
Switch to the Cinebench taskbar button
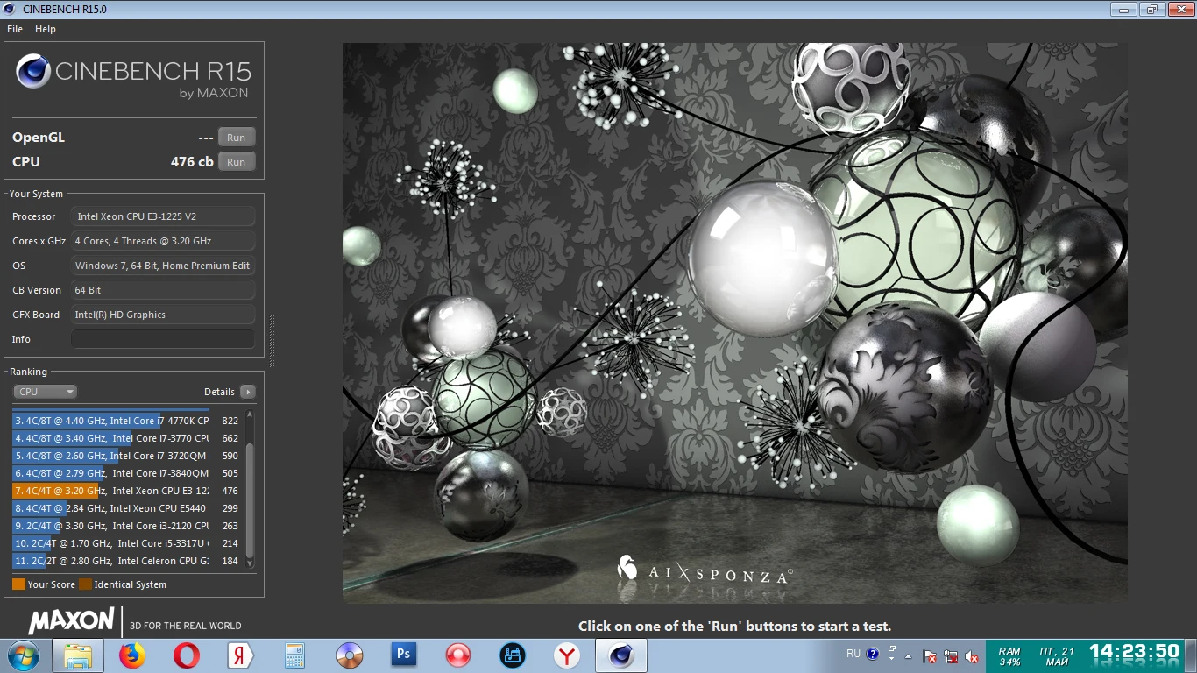pyautogui.click(x=621, y=655)
